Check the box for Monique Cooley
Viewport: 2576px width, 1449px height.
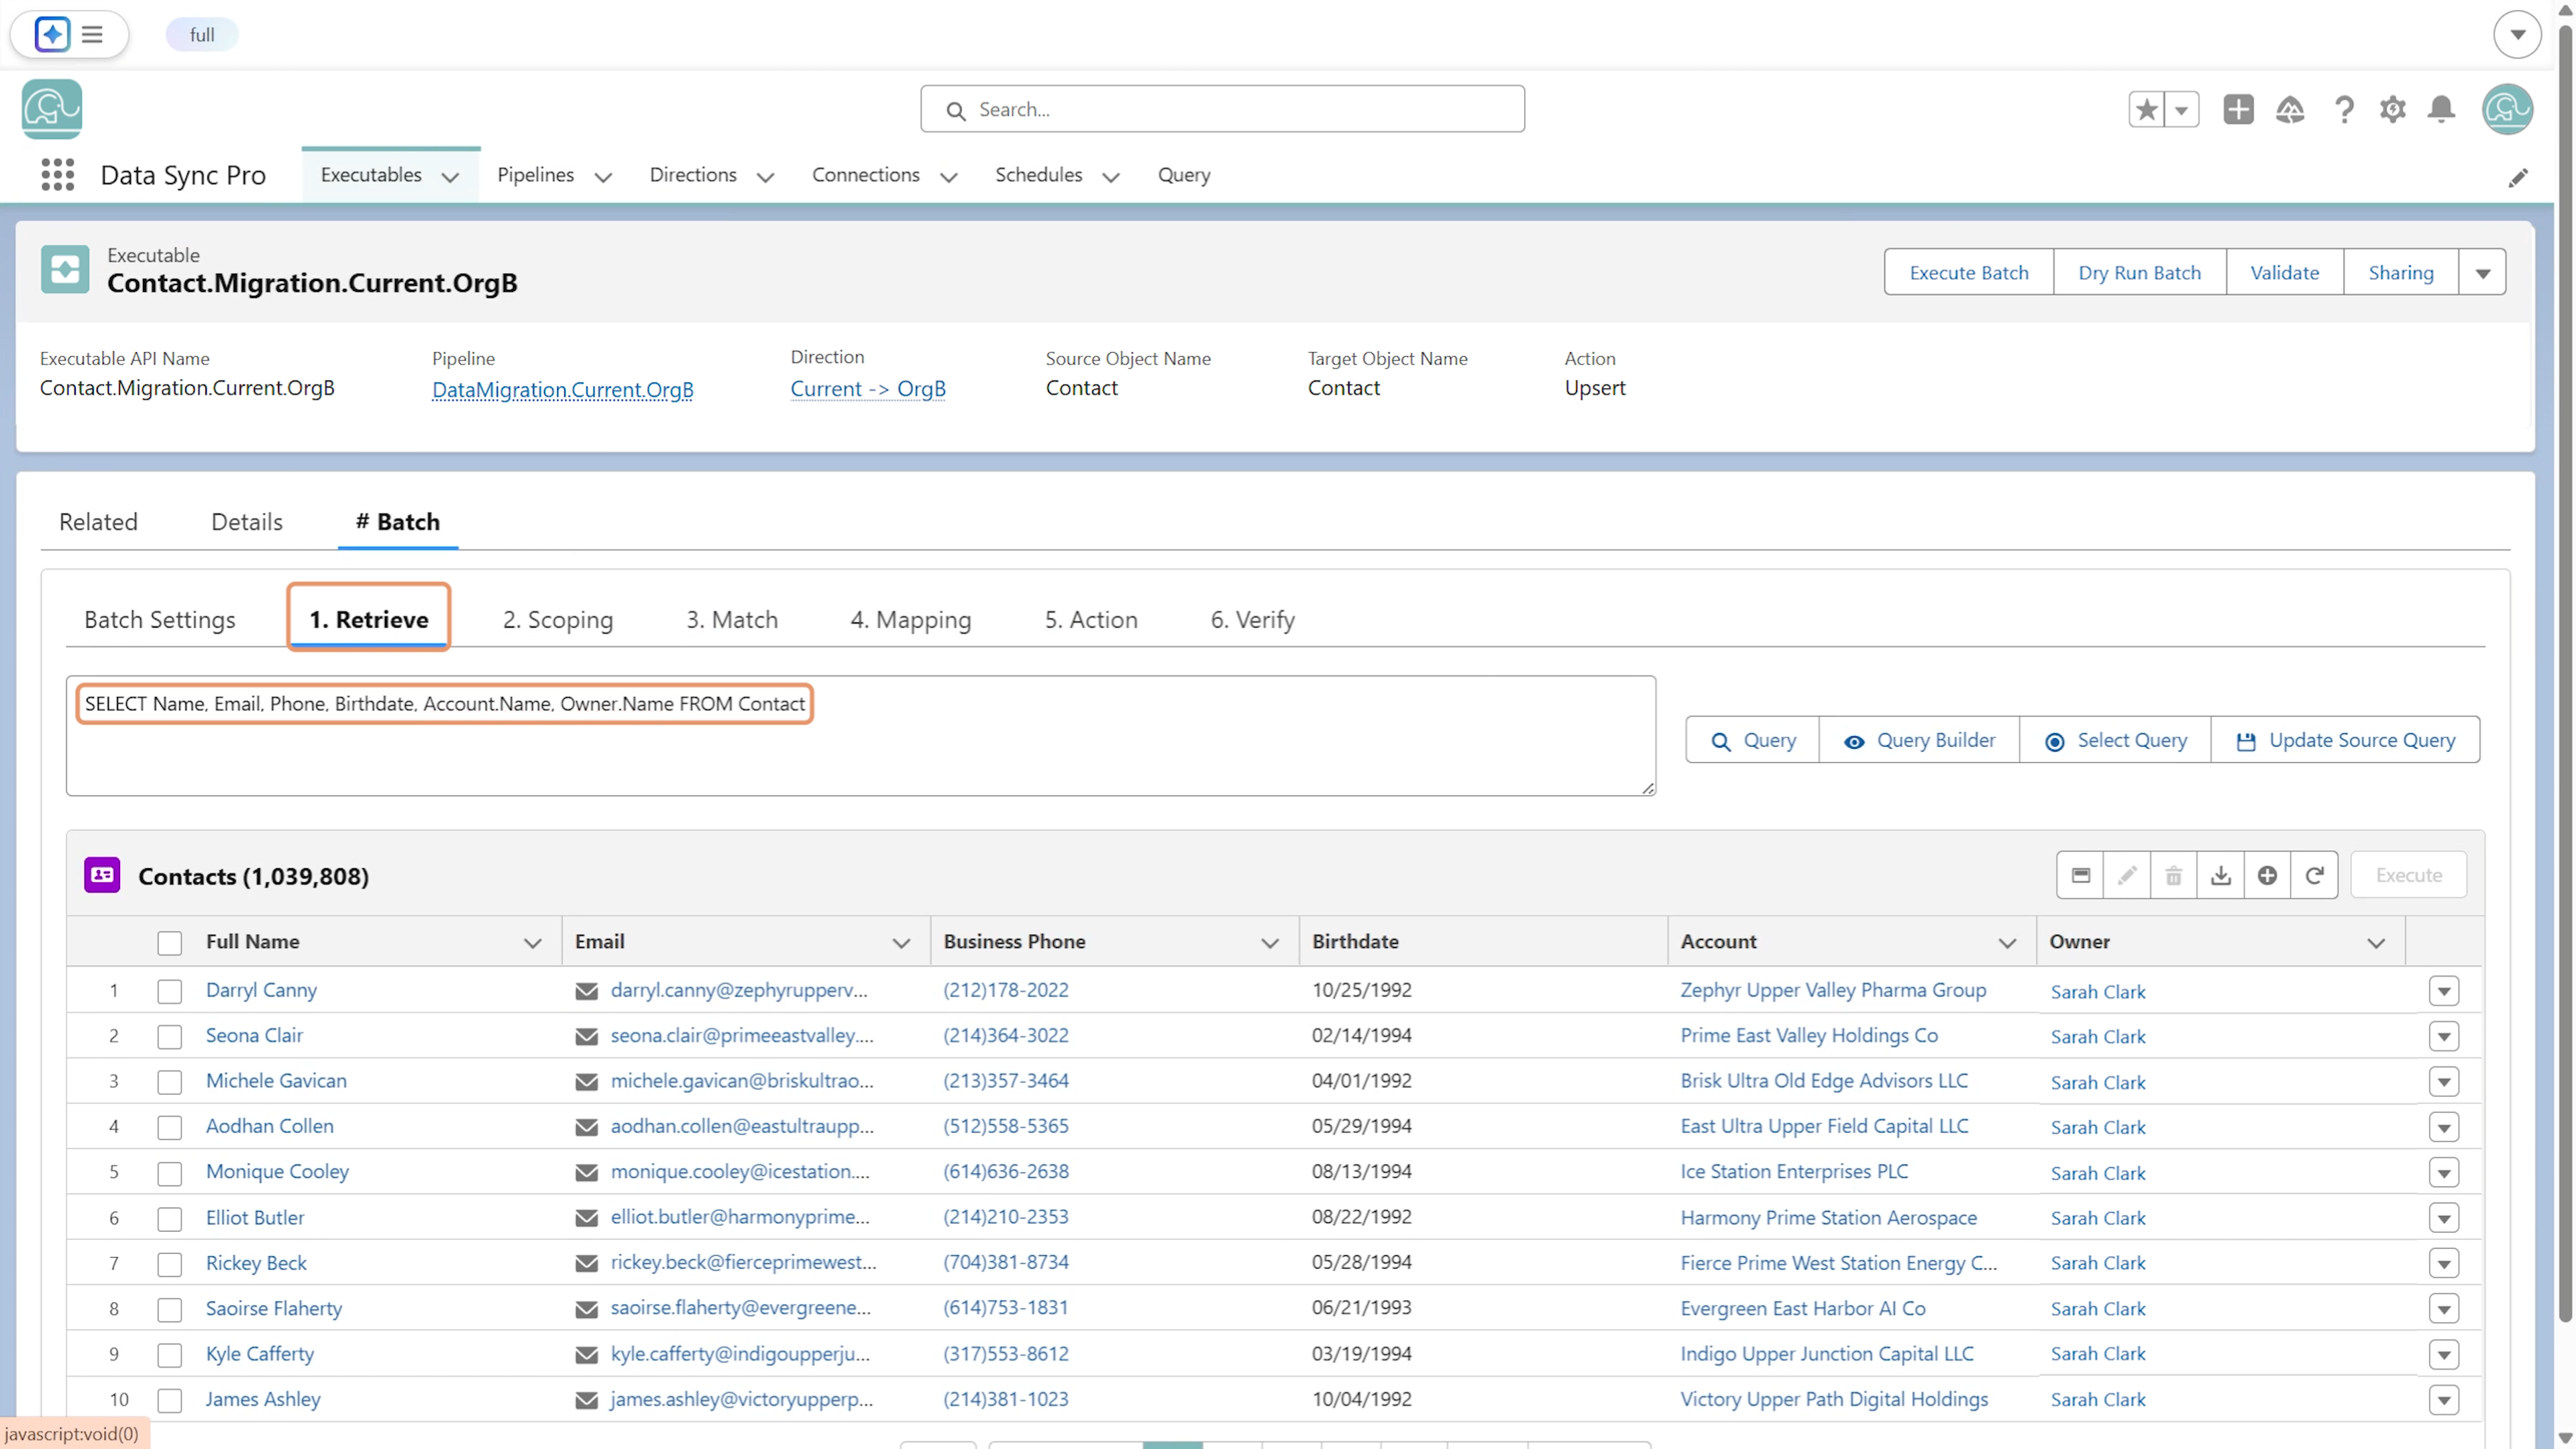170,1173
